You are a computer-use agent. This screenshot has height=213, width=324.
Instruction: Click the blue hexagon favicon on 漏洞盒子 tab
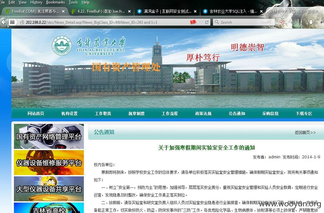(140, 11)
